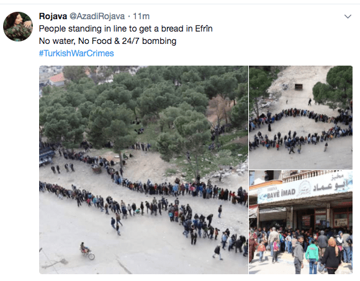Click the Rojava display name
The height and width of the screenshot is (281, 360).
[x=53, y=16]
